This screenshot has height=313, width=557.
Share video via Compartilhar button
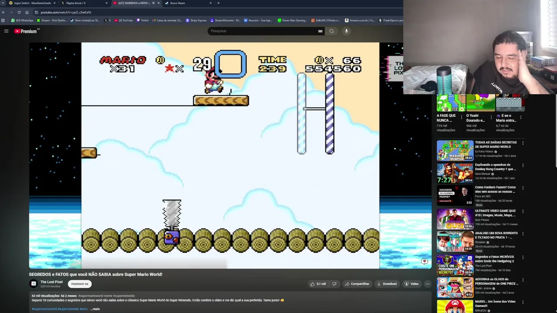click(357, 284)
